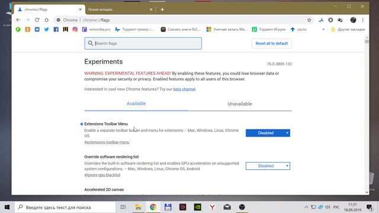
Task: Open the browser home page
Action: [46, 20]
